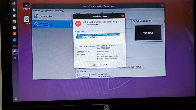This screenshot has height=110, width=196.
Task: Open LibreOffice Writer dock icon
Action: [14, 28]
